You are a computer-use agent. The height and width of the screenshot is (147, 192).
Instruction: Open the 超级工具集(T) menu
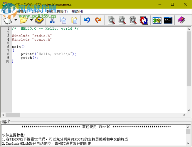57,11
